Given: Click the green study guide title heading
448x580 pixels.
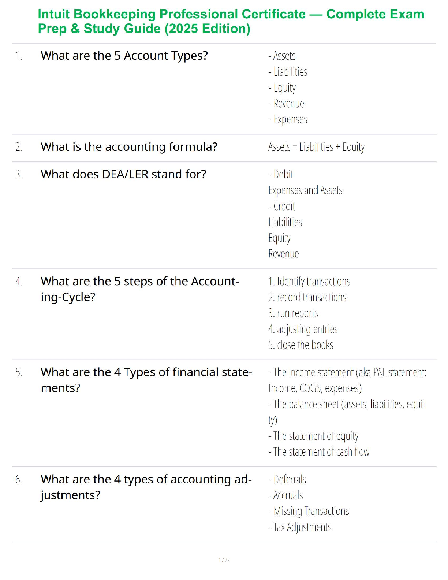Looking at the screenshot, I should pyautogui.click(x=231, y=21).
